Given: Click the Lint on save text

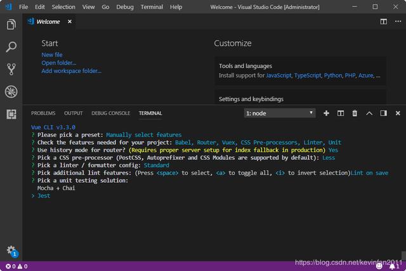Looking at the screenshot, I should click(369, 173).
